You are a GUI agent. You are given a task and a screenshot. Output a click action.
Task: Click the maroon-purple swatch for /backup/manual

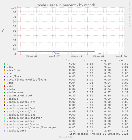(5, 105)
